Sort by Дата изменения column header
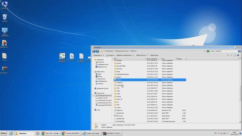Image resolution: width=242 pixels, height=136 pixels. (154, 59)
